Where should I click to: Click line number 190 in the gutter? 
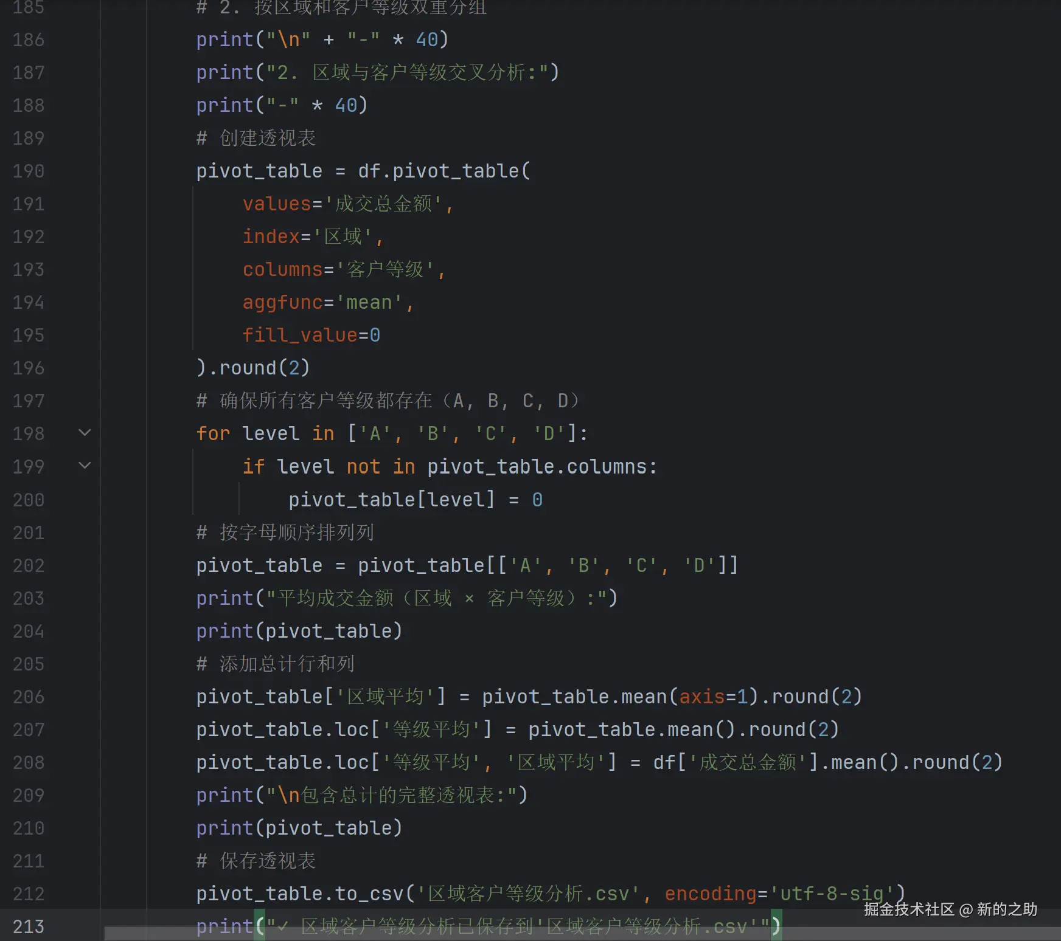click(x=29, y=171)
